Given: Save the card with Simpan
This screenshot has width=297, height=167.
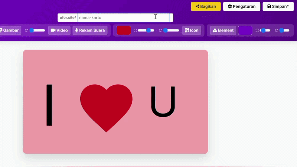Looking at the screenshot, I should [x=278, y=6].
